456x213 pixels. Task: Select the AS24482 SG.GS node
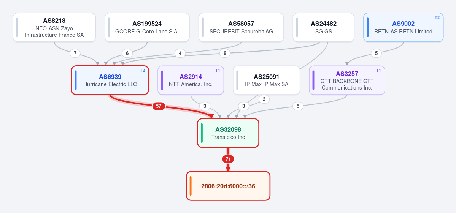(323, 27)
